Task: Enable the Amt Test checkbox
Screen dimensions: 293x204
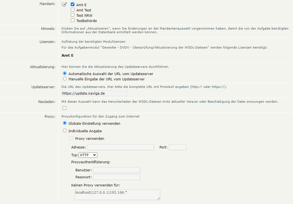Action: 73,10
